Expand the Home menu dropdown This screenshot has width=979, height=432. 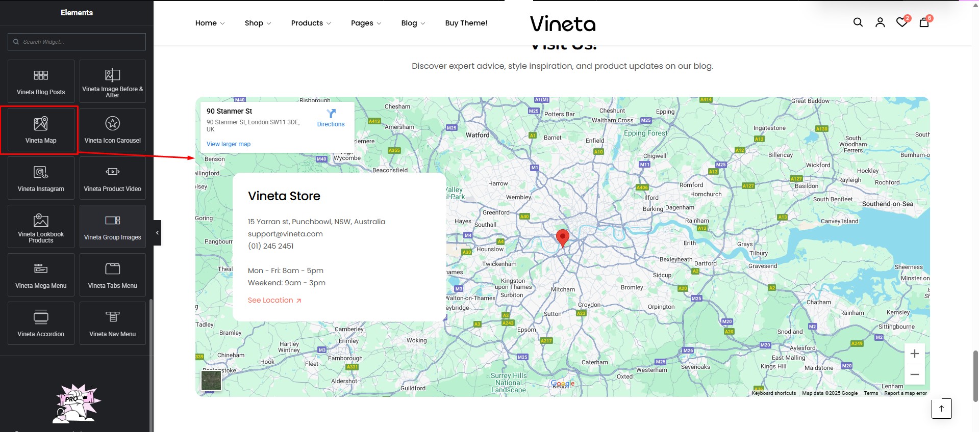coord(210,23)
